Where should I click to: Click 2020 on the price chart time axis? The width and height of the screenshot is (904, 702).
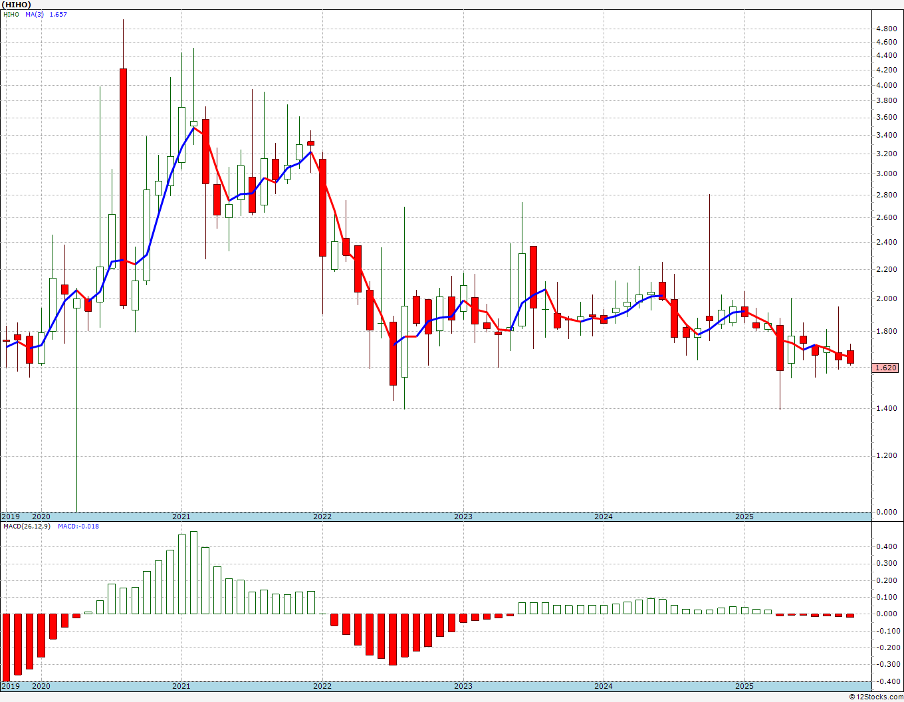pos(41,517)
